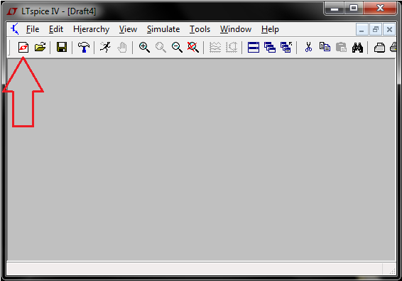Cascade windows with the cascade icon

coord(270,48)
